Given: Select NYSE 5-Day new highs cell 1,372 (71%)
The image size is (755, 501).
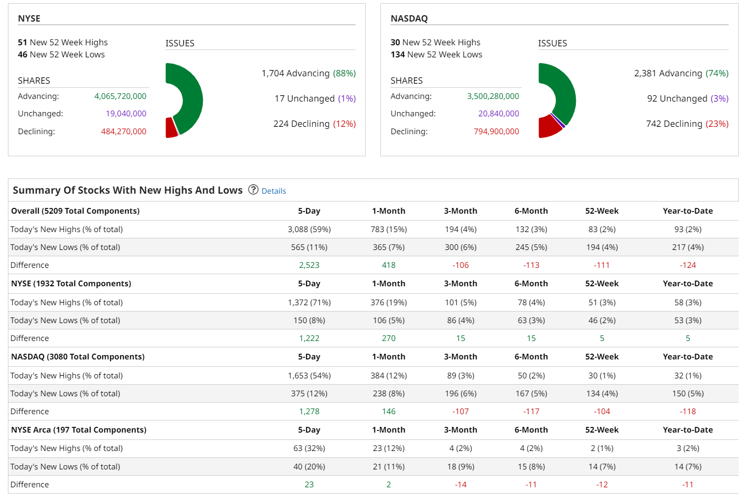Looking at the screenshot, I should click(309, 303).
